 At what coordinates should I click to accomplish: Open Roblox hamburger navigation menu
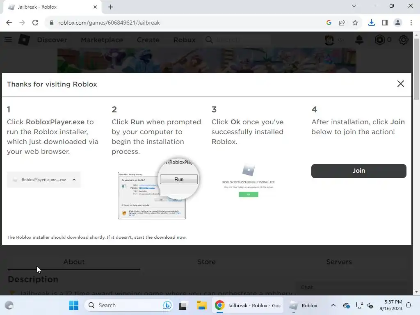pyautogui.click(x=8, y=40)
